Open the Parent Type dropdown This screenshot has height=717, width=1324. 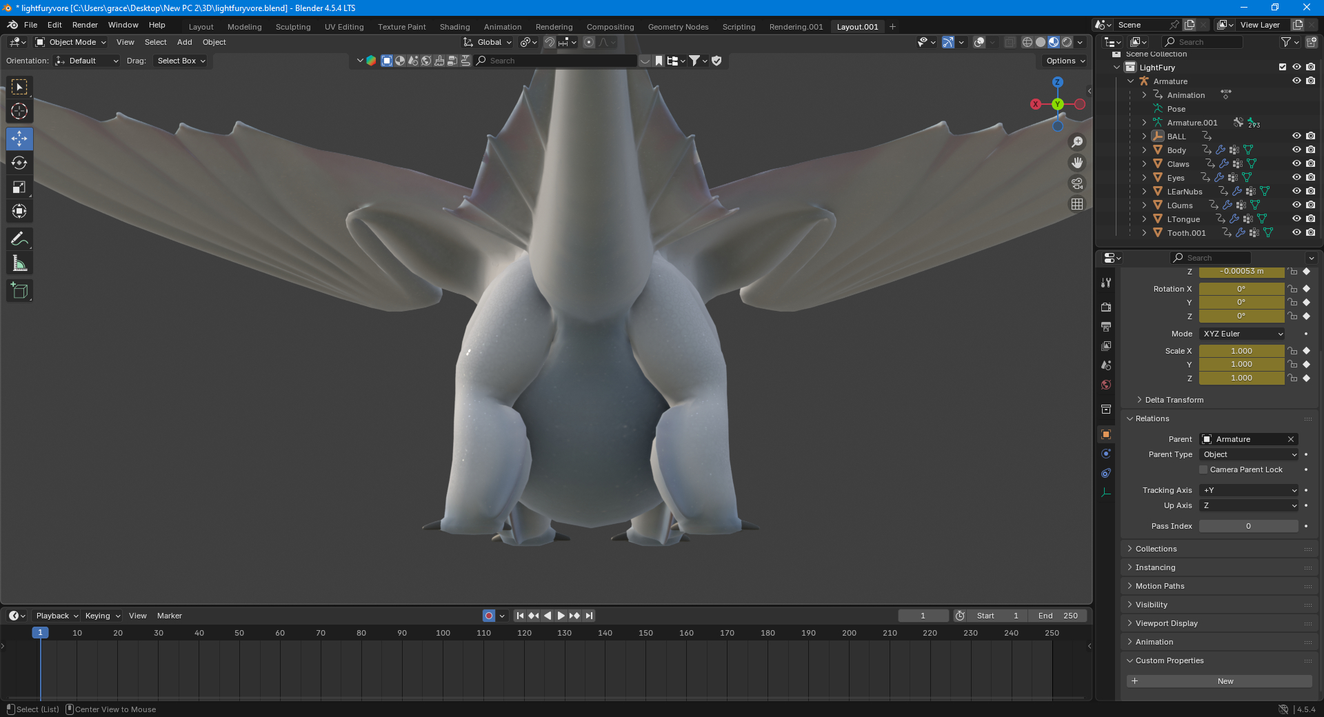[1249, 454]
